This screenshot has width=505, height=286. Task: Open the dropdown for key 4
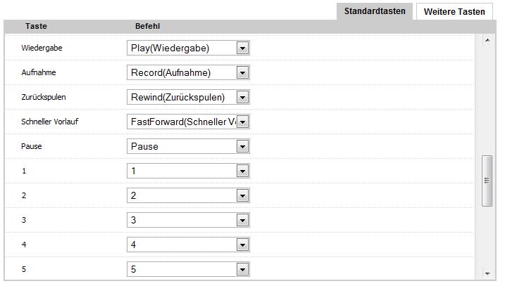(243, 245)
